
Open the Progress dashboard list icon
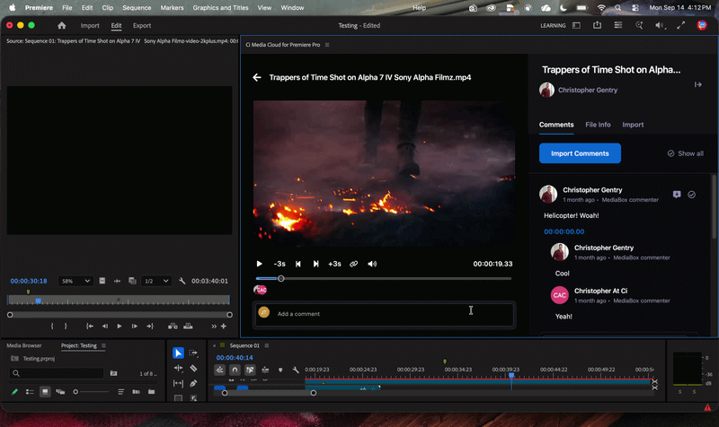coord(618,25)
